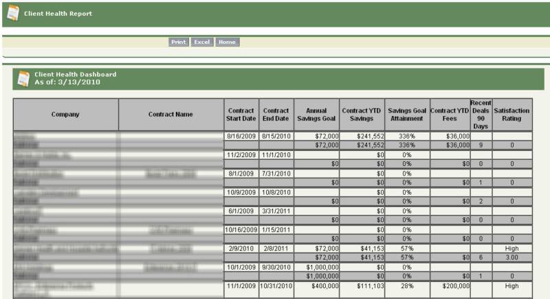Screen dimensions: 550x299
Task: Click the Client Health Report title text
Action: pos(58,14)
